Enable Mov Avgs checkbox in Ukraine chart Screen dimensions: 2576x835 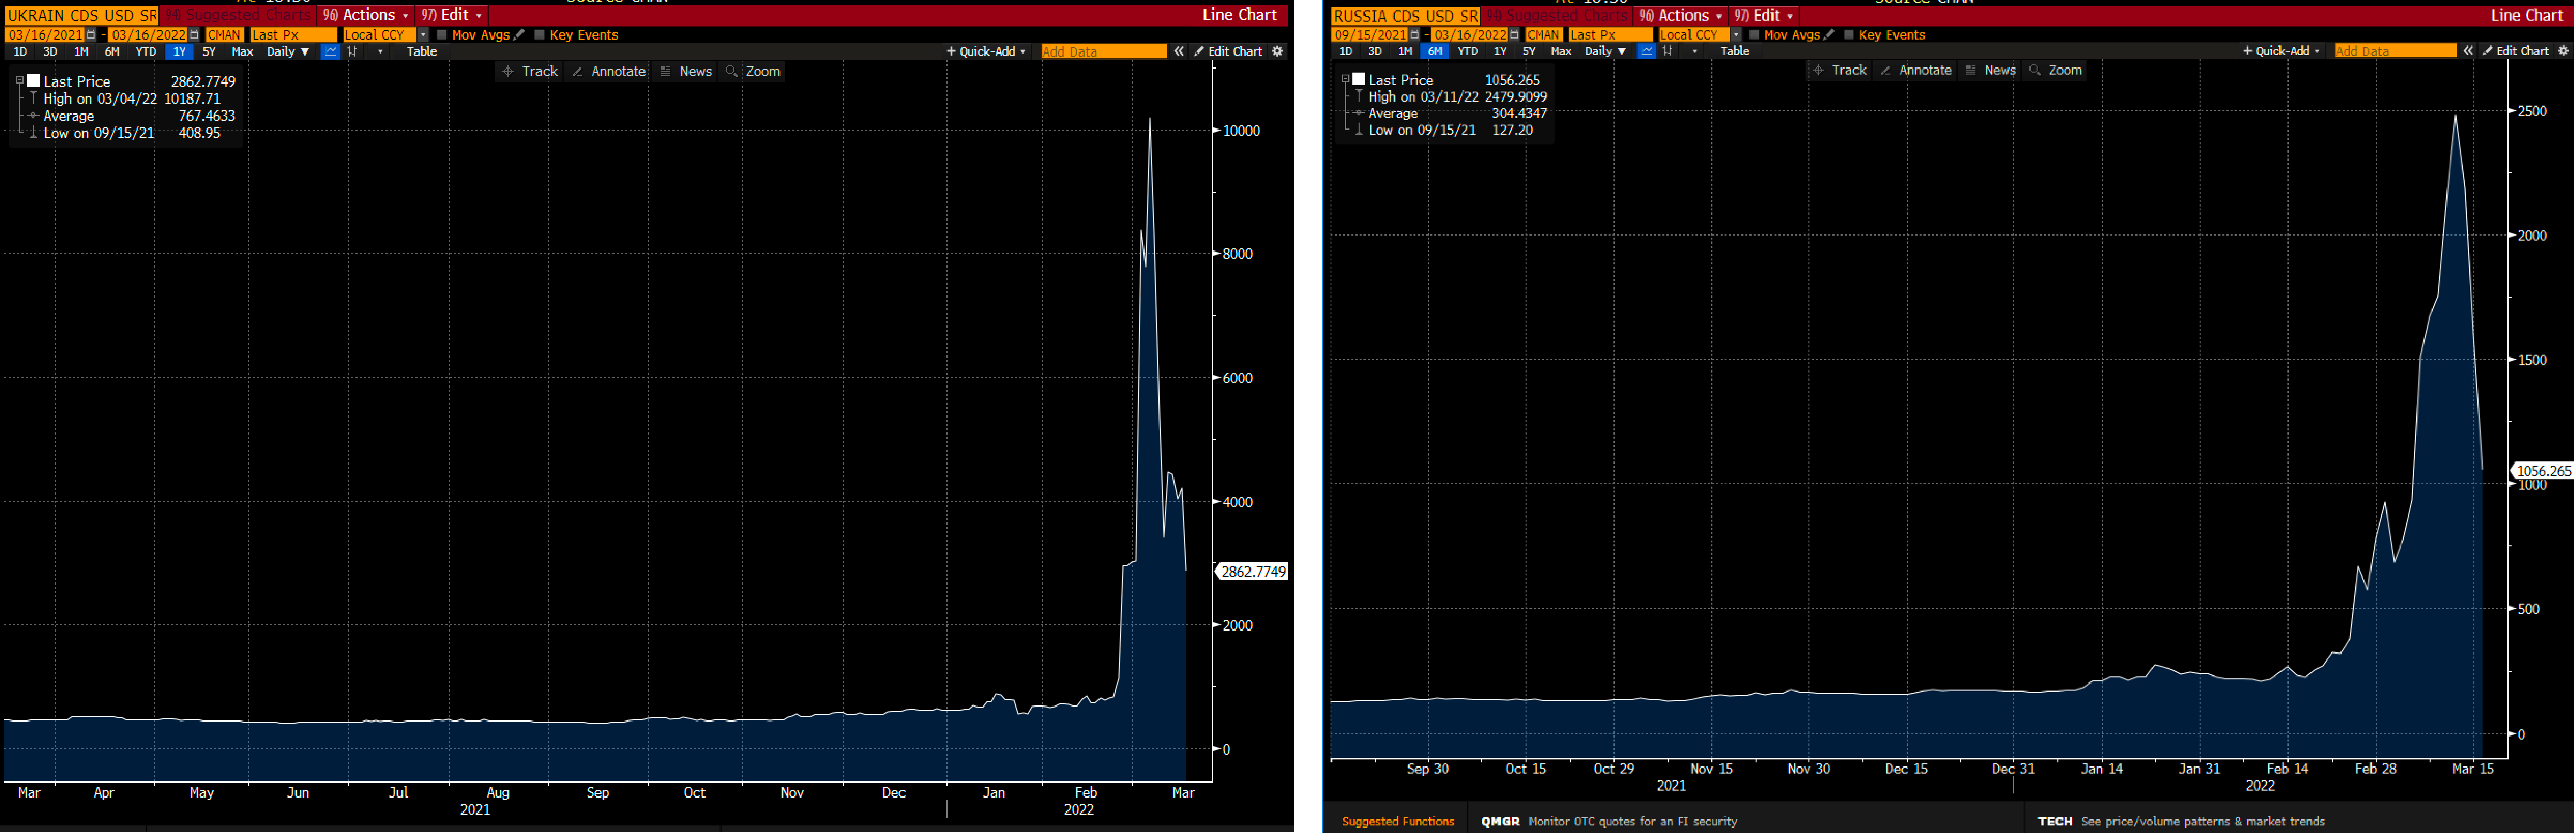[x=442, y=35]
